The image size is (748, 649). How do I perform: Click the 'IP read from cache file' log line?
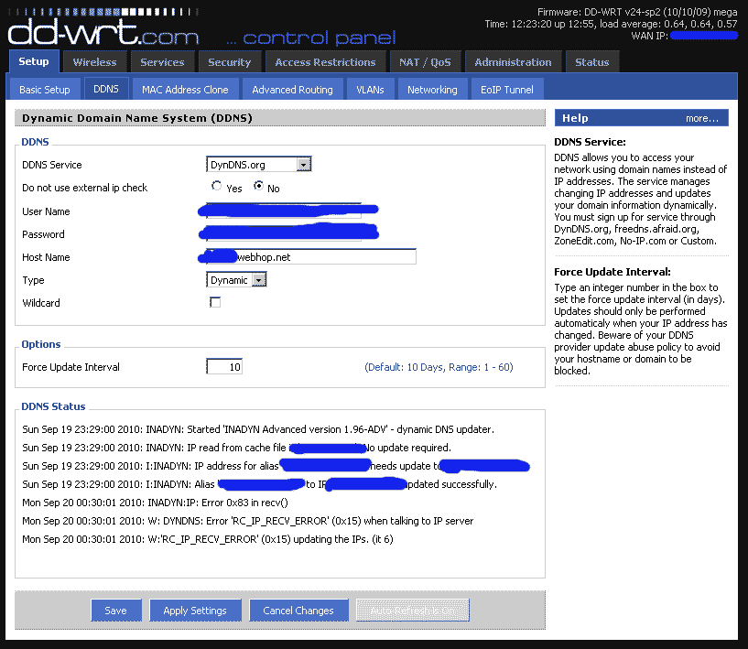pos(236,448)
